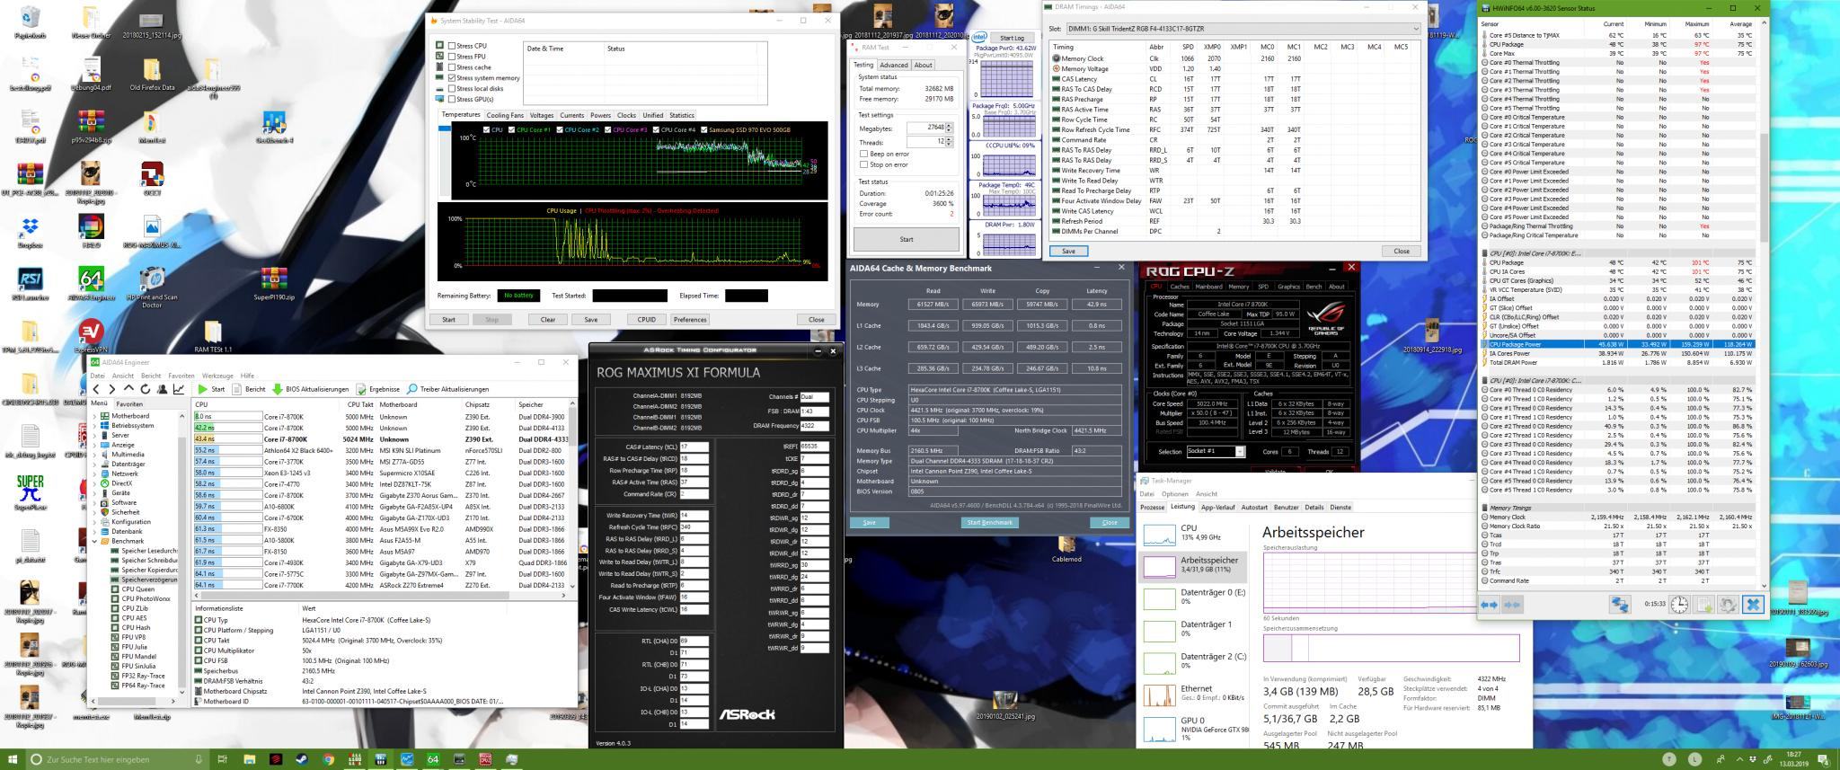Open the Prozesse tab in Task-Manager
1840x770 pixels.
(1152, 508)
